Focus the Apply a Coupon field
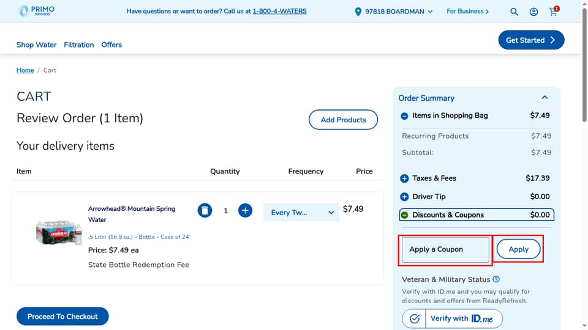 pos(445,249)
